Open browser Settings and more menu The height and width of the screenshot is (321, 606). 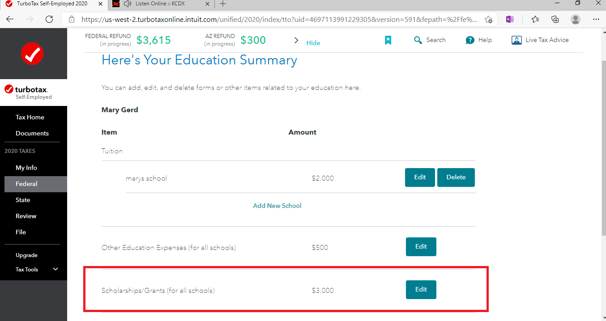[x=596, y=19]
